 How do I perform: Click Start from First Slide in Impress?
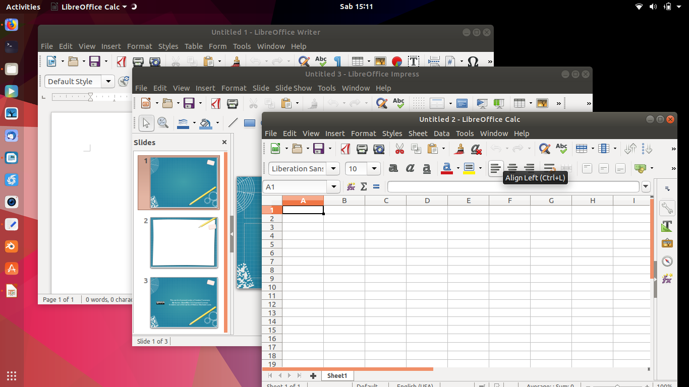(482, 103)
